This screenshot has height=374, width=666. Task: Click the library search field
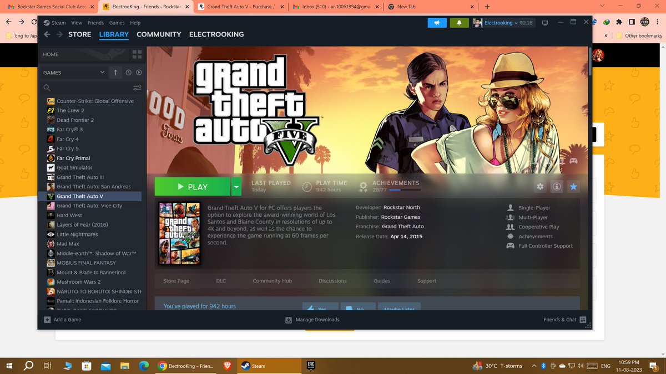[92, 88]
